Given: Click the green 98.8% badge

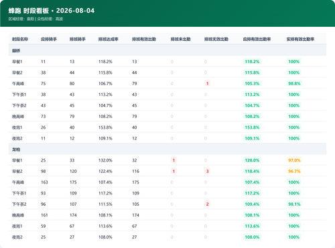Looking at the screenshot, I should [x=294, y=84].
